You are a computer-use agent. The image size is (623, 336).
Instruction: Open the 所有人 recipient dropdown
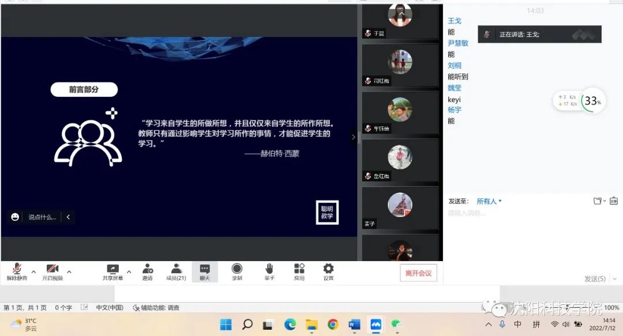489,201
